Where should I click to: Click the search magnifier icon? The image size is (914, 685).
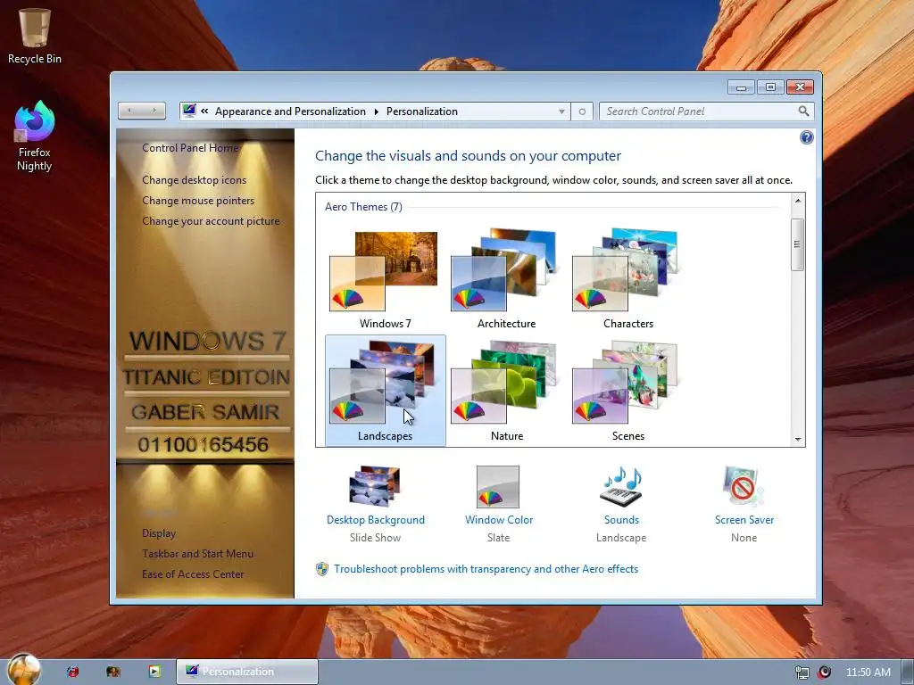pos(804,111)
